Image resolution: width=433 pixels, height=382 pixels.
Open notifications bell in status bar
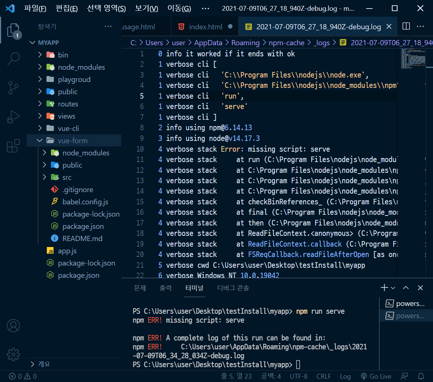(421, 376)
